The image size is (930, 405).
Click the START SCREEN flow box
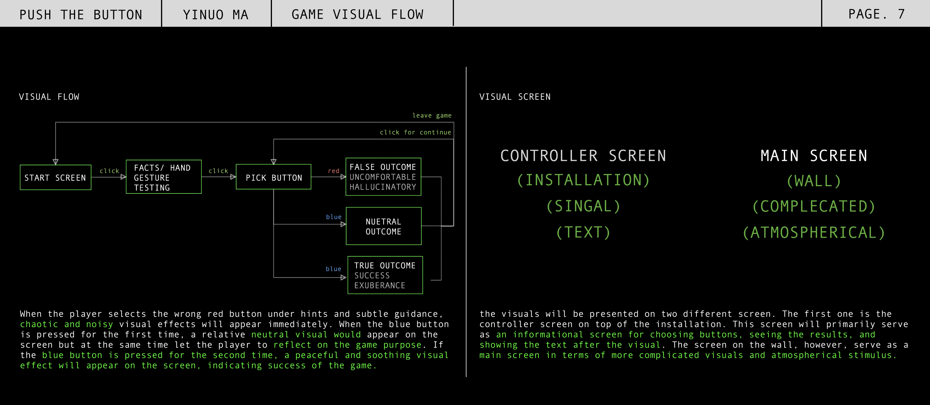pyautogui.click(x=55, y=177)
